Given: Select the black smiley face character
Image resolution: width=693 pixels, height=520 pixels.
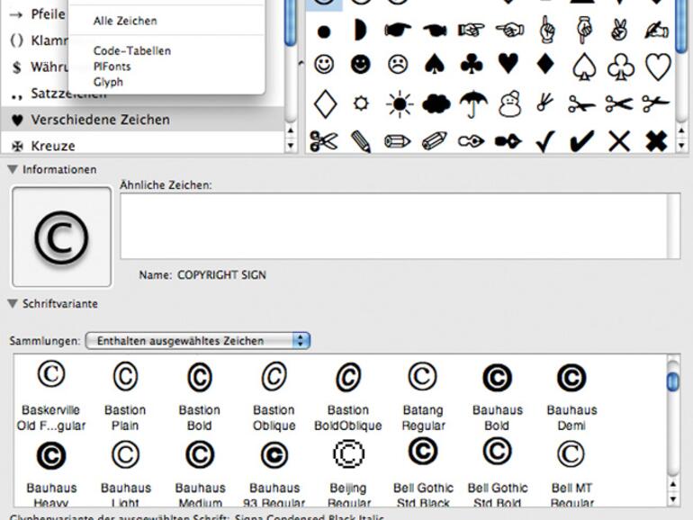Looking at the screenshot, I should 360,65.
